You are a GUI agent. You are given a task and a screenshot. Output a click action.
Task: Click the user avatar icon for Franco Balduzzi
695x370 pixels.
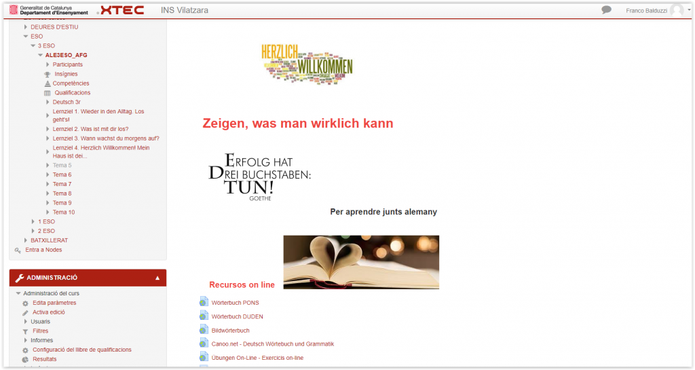coord(676,10)
